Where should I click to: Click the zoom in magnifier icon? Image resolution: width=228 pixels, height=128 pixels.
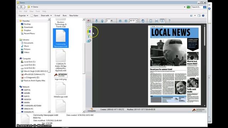click(120, 21)
